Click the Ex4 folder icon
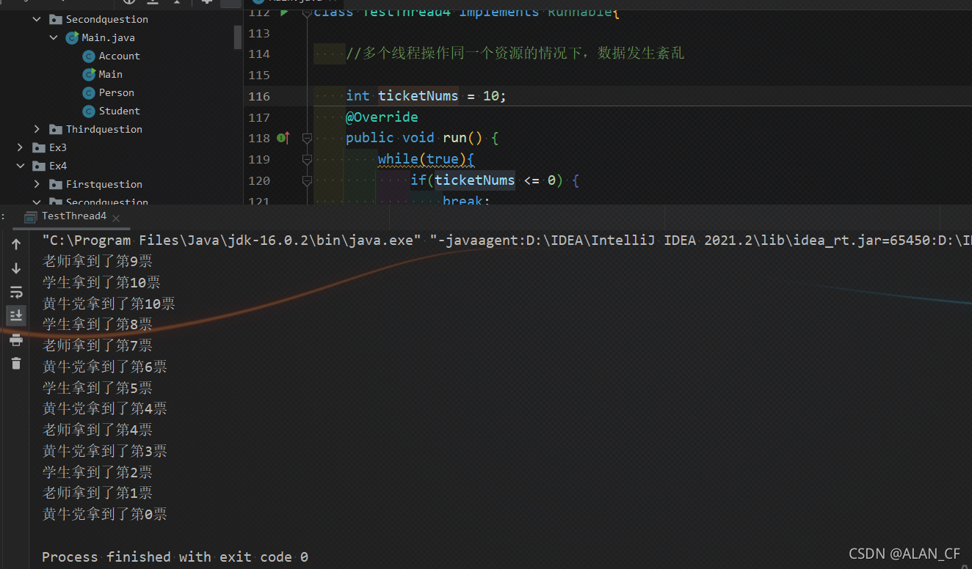 39,166
